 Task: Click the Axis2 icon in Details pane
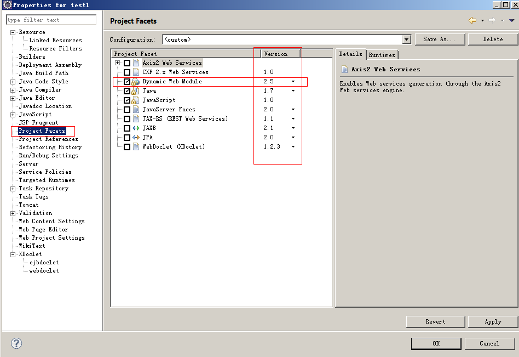[x=344, y=69]
